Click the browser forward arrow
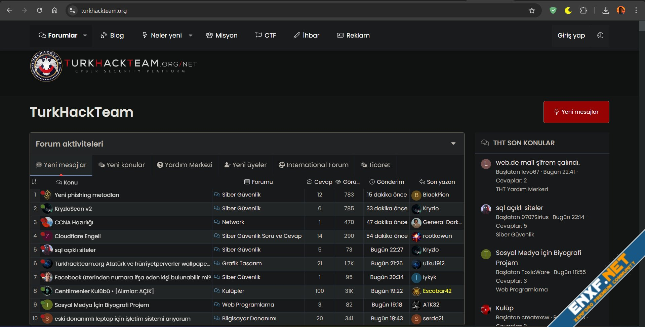Viewport: 645px width, 327px height. coord(24,10)
